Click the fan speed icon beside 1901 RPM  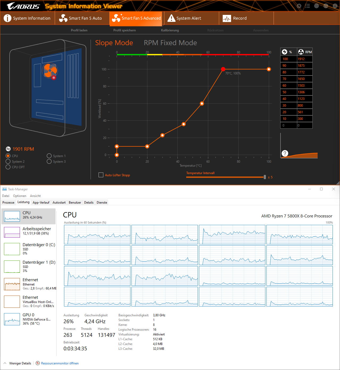pyautogui.click(x=8, y=149)
